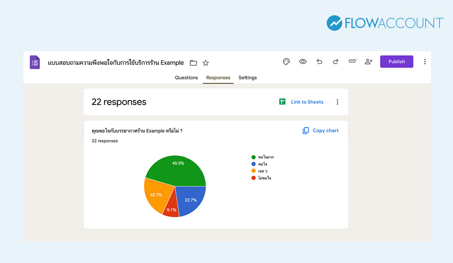This screenshot has width=453, height=263.
Task: Click the Preview eye icon
Action: tap(303, 61)
